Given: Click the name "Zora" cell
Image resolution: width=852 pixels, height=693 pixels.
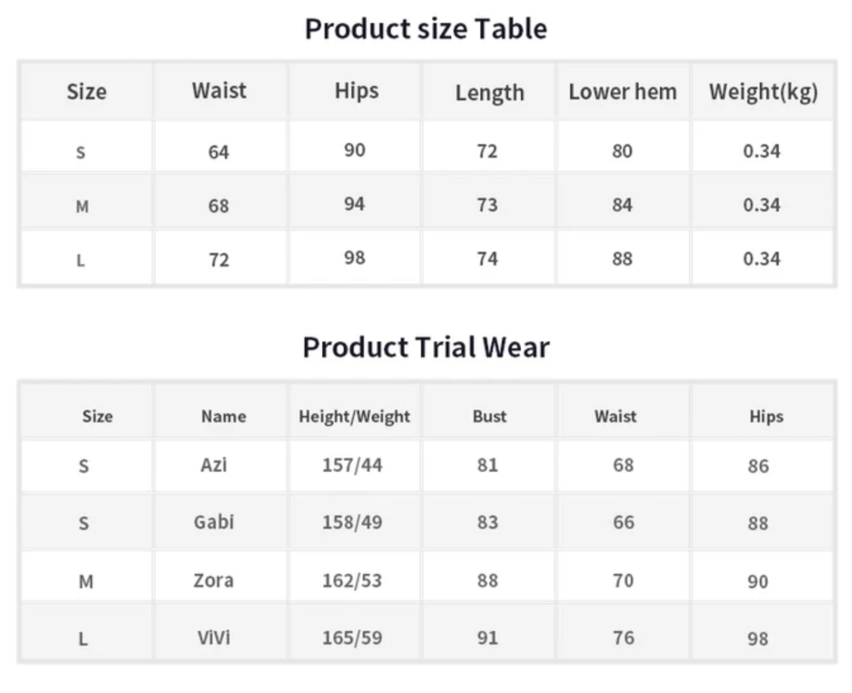Looking at the screenshot, I should click(213, 580).
